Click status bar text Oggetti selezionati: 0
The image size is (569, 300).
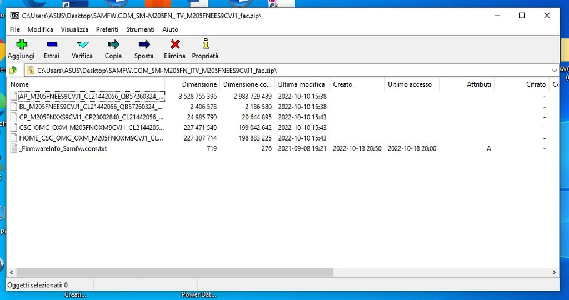click(37, 285)
